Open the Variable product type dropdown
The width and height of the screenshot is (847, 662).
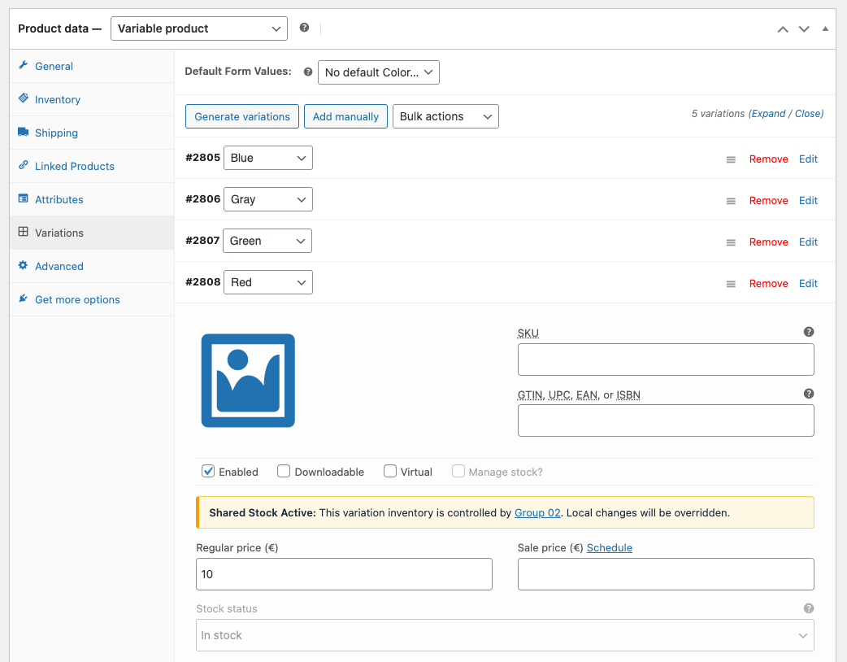(x=198, y=28)
